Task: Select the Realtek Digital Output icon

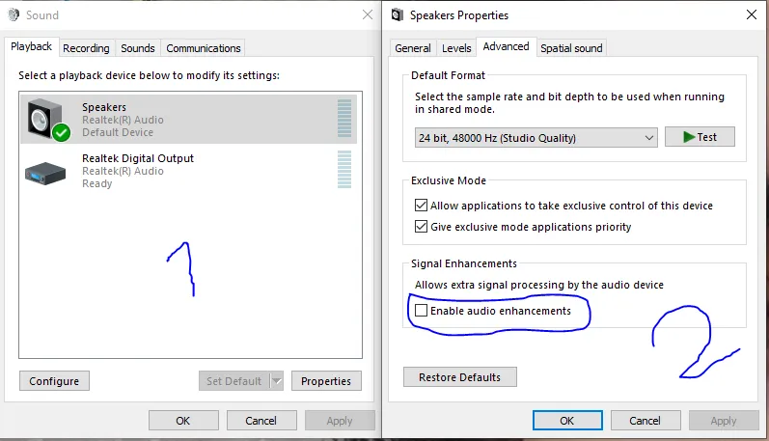Action: click(45, 171)
